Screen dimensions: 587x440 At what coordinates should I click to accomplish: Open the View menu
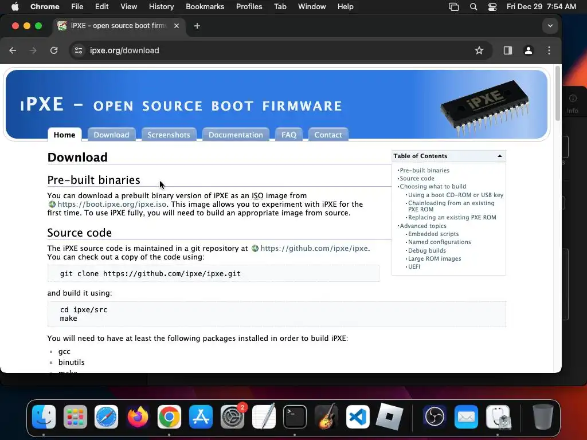click(129, 6)
